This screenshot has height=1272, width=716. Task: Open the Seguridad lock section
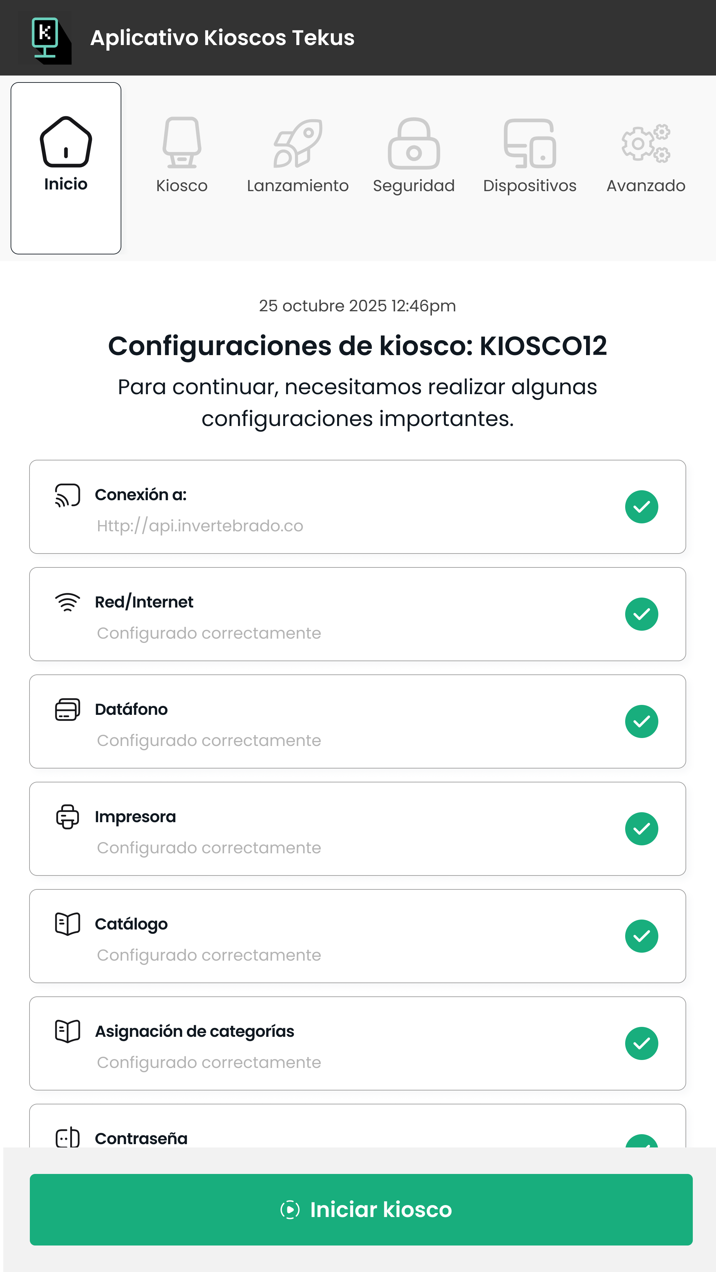click(x=414, y=156)
